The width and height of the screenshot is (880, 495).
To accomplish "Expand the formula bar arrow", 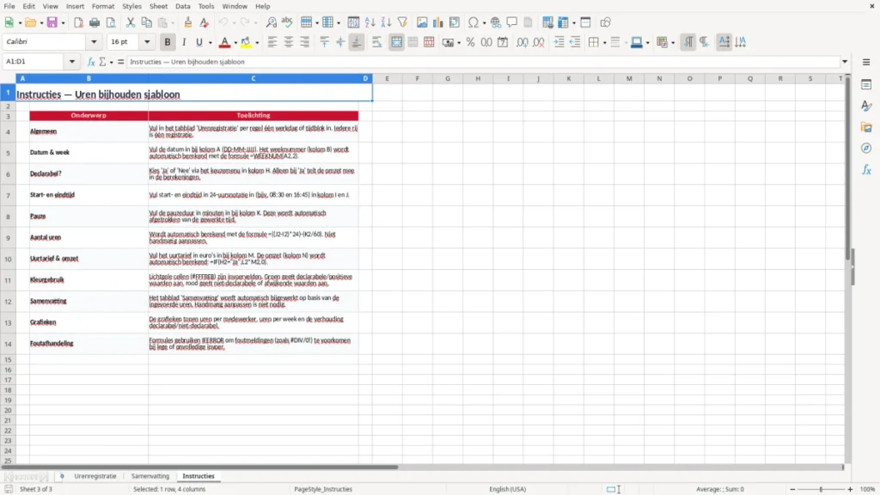I will coord(845,62).
